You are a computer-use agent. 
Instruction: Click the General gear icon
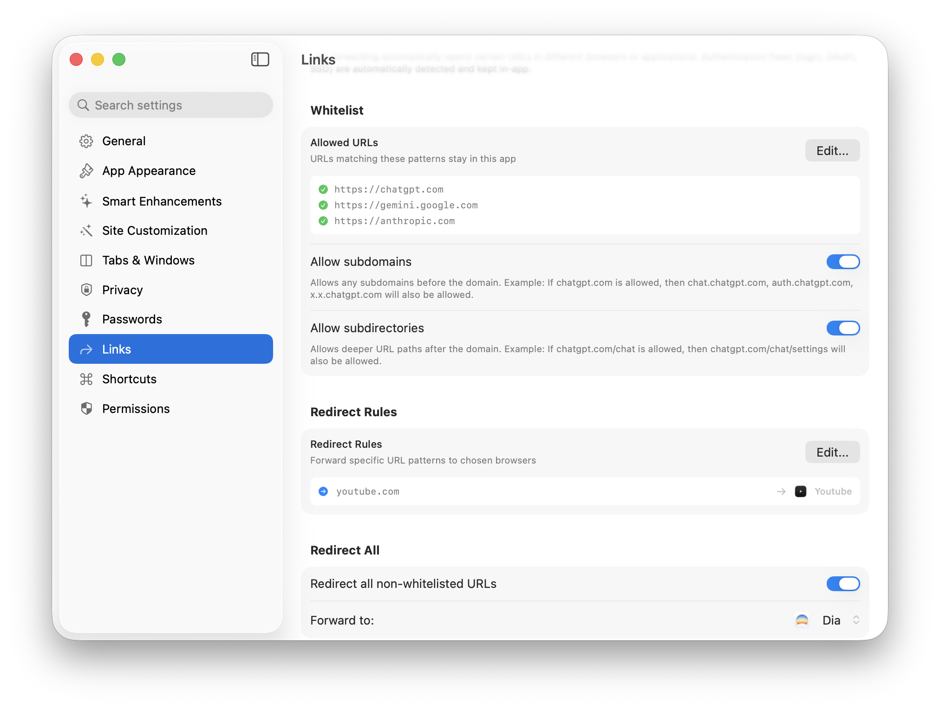coord(86,141)
